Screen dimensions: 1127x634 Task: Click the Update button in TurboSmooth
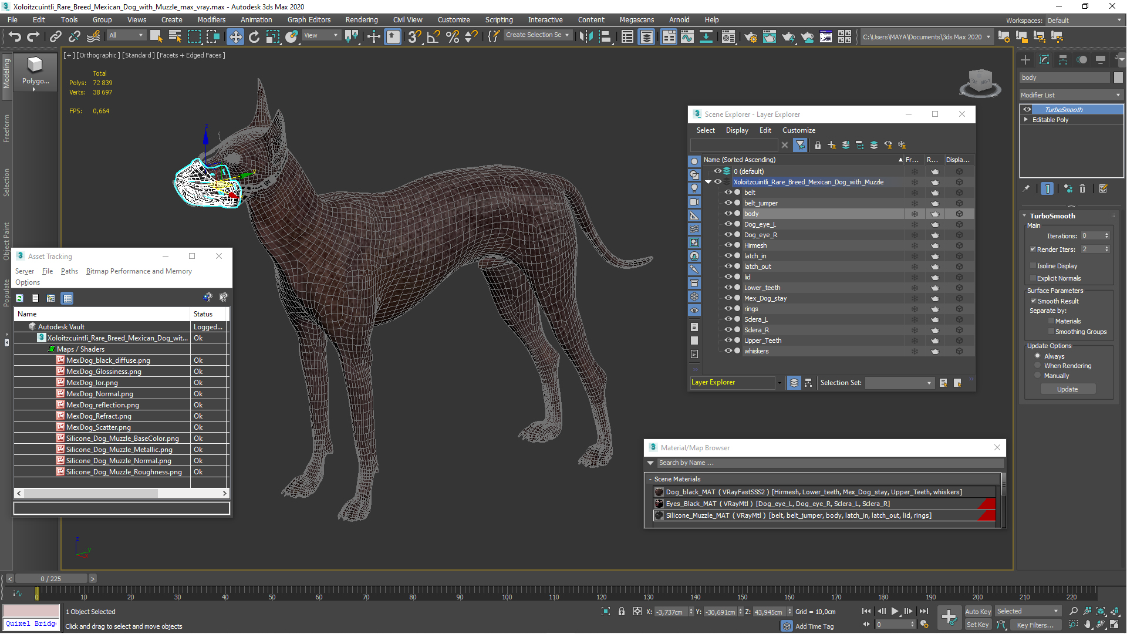coord(1067,389)
